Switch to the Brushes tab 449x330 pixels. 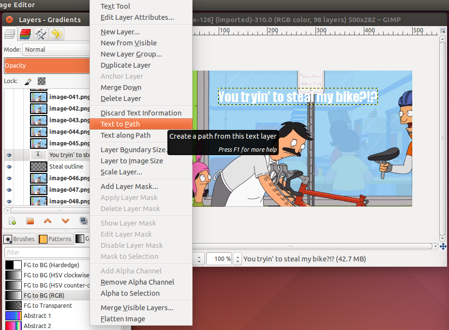click(x=19, y=239)
